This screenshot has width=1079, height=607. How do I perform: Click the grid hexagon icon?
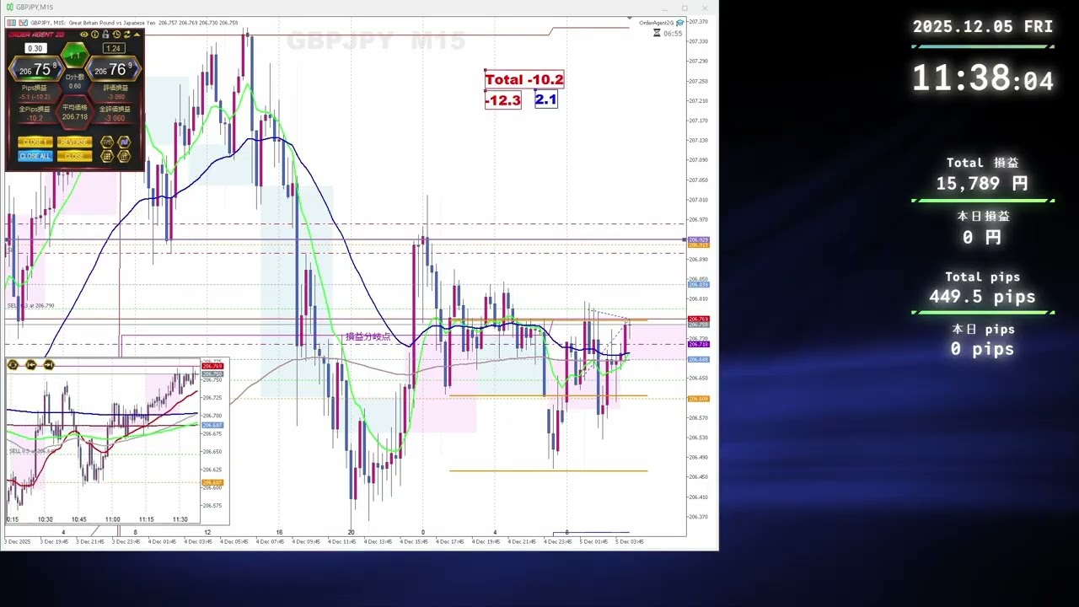pos(107,156)
